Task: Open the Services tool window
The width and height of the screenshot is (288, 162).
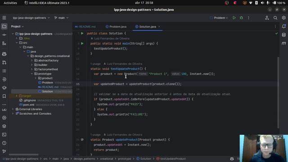Action: 4,126
